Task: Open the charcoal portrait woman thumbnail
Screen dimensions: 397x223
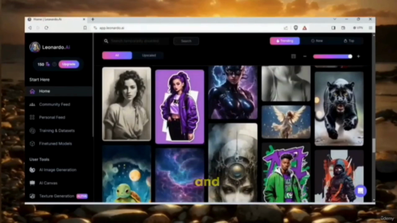Action: point(127,104)
